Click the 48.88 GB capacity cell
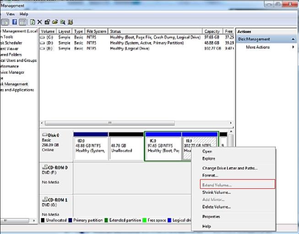This screenshot has width=299, height=234. pyautogui.click(x=212, y=43)
